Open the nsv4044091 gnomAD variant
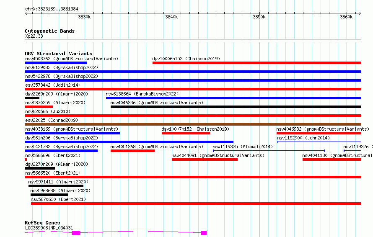Screen dimensions: 373x237 point(218,155)
